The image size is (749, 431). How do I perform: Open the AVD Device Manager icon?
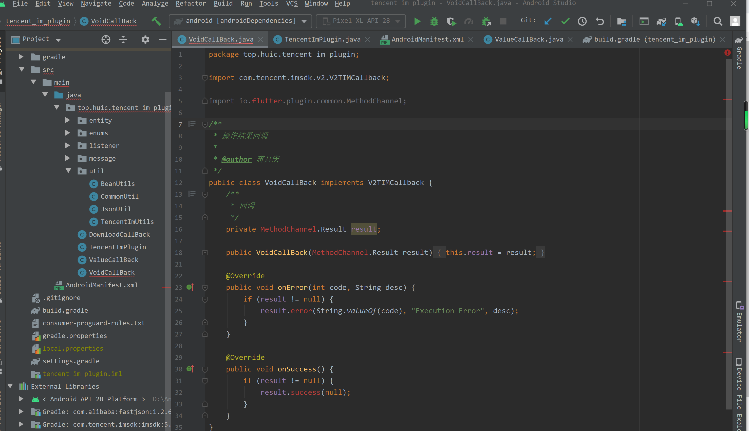click(679, 21)
